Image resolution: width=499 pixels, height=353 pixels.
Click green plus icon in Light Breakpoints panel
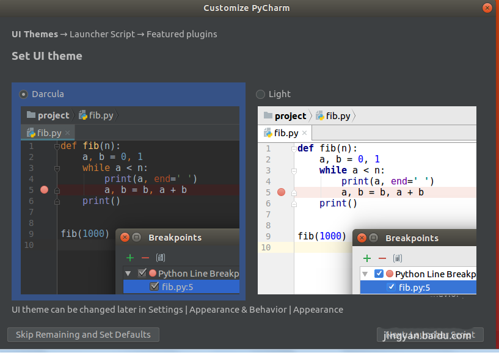tap(366, 258)
